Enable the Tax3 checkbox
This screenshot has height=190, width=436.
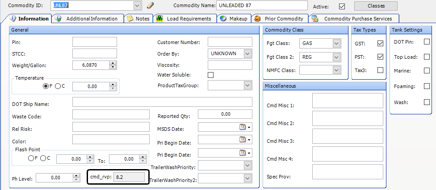coord(380,70)
